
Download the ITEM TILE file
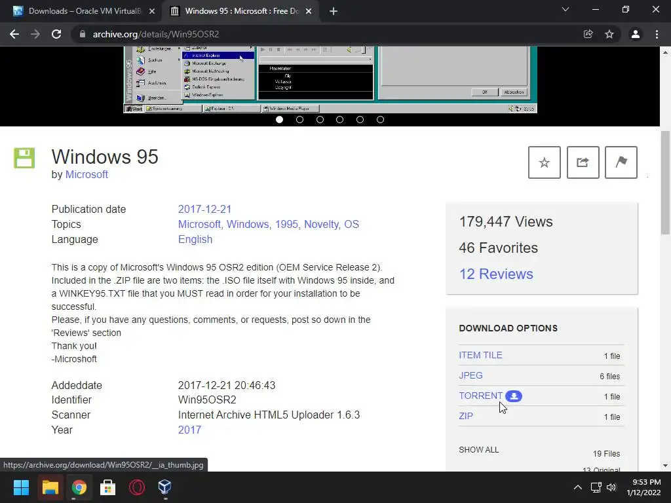coord(480,355)
